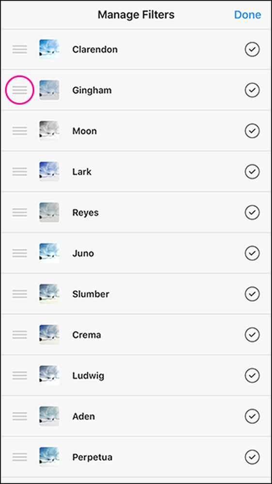Click the reorder handle next to Slumber
272x484 pixels.
[x=20, y=294]
